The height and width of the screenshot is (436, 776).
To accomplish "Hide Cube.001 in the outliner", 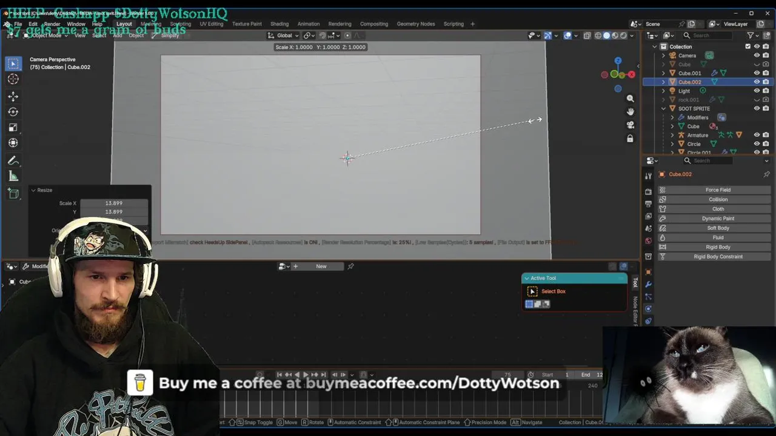I will (x=757, y=73).
